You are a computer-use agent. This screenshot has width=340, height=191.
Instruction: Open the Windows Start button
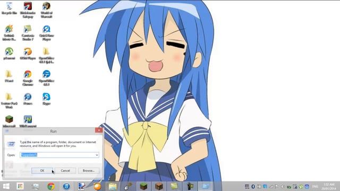pos(6,186)
